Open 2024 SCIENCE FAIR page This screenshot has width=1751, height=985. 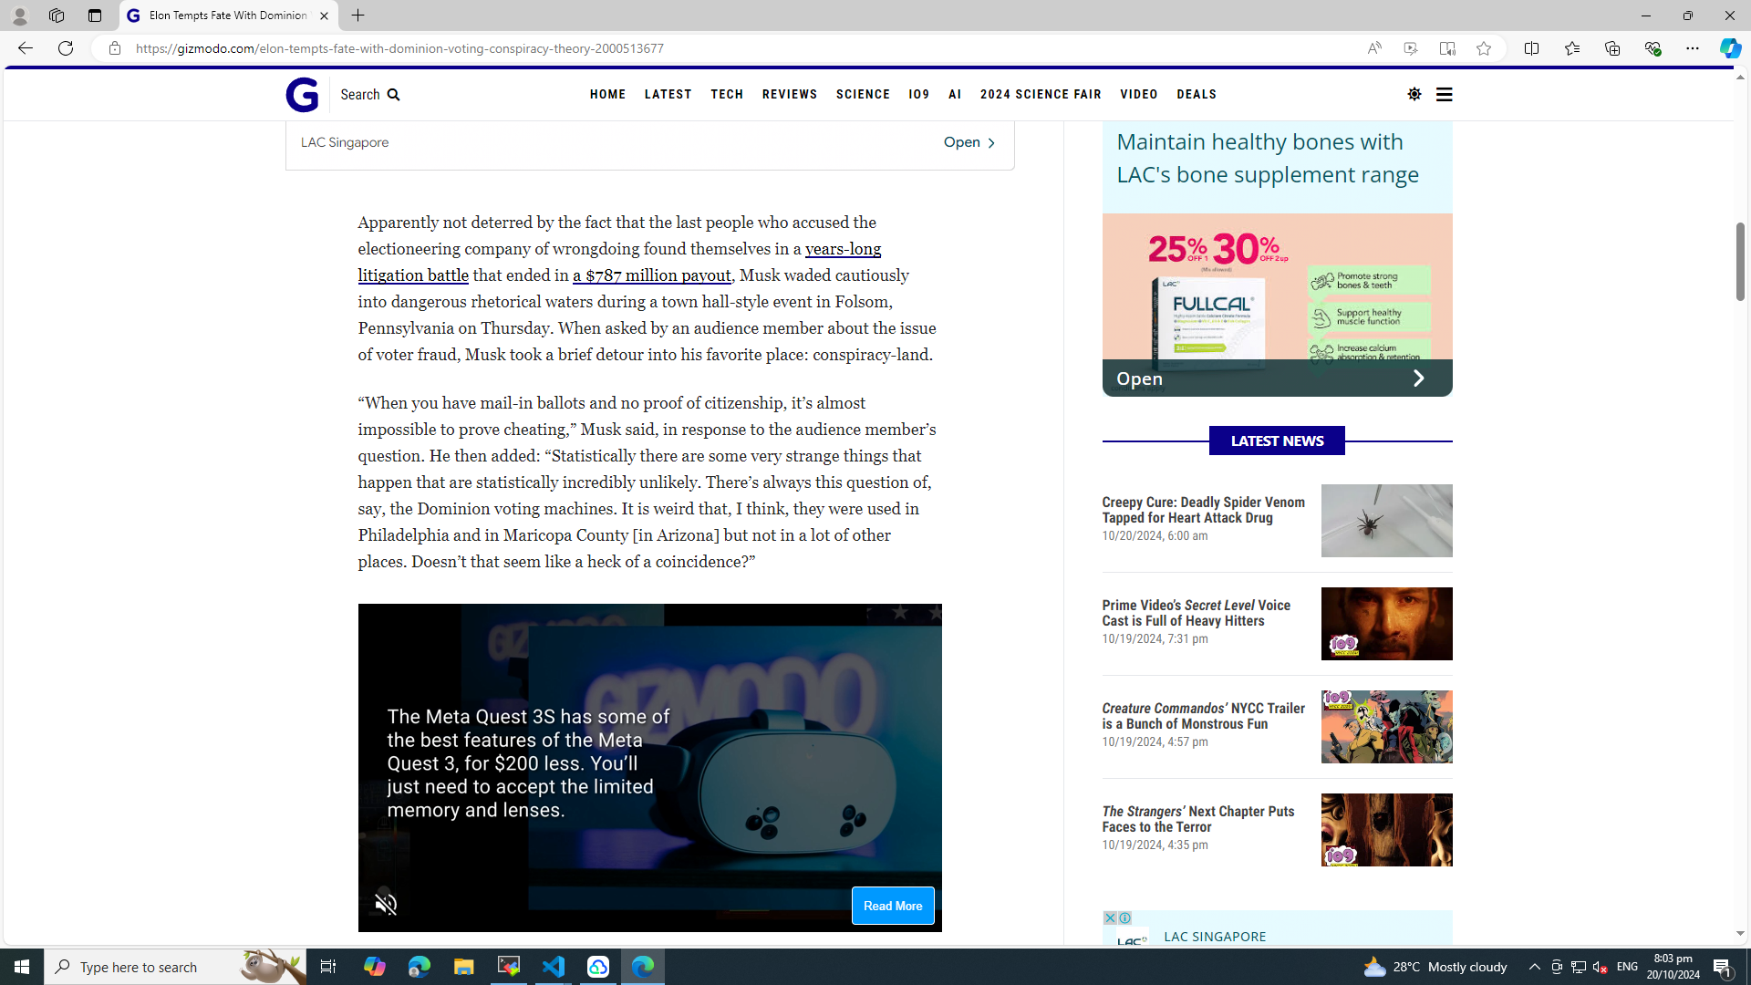point(1041,95)
